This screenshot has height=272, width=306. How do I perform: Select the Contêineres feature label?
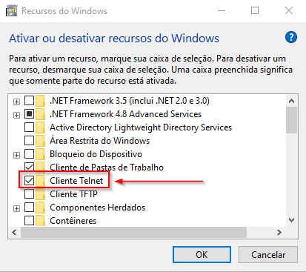click(73, 221)
